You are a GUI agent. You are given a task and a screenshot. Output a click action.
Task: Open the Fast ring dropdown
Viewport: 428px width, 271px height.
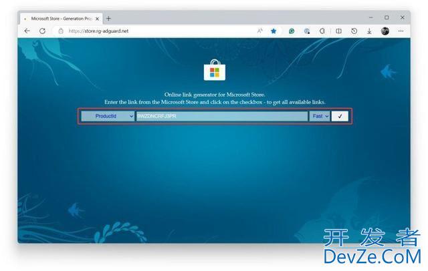click(x=320, y=116)
